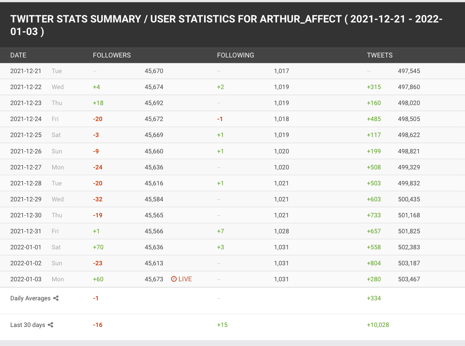
Task: Select the date 2021-12-28
Action: coord(26,183)
